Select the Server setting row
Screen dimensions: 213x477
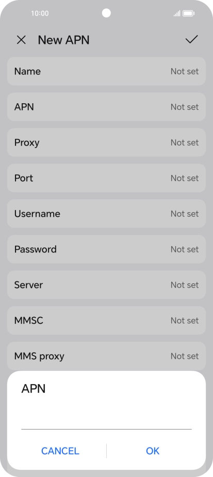pyautogui.click(x=106, y=285)
